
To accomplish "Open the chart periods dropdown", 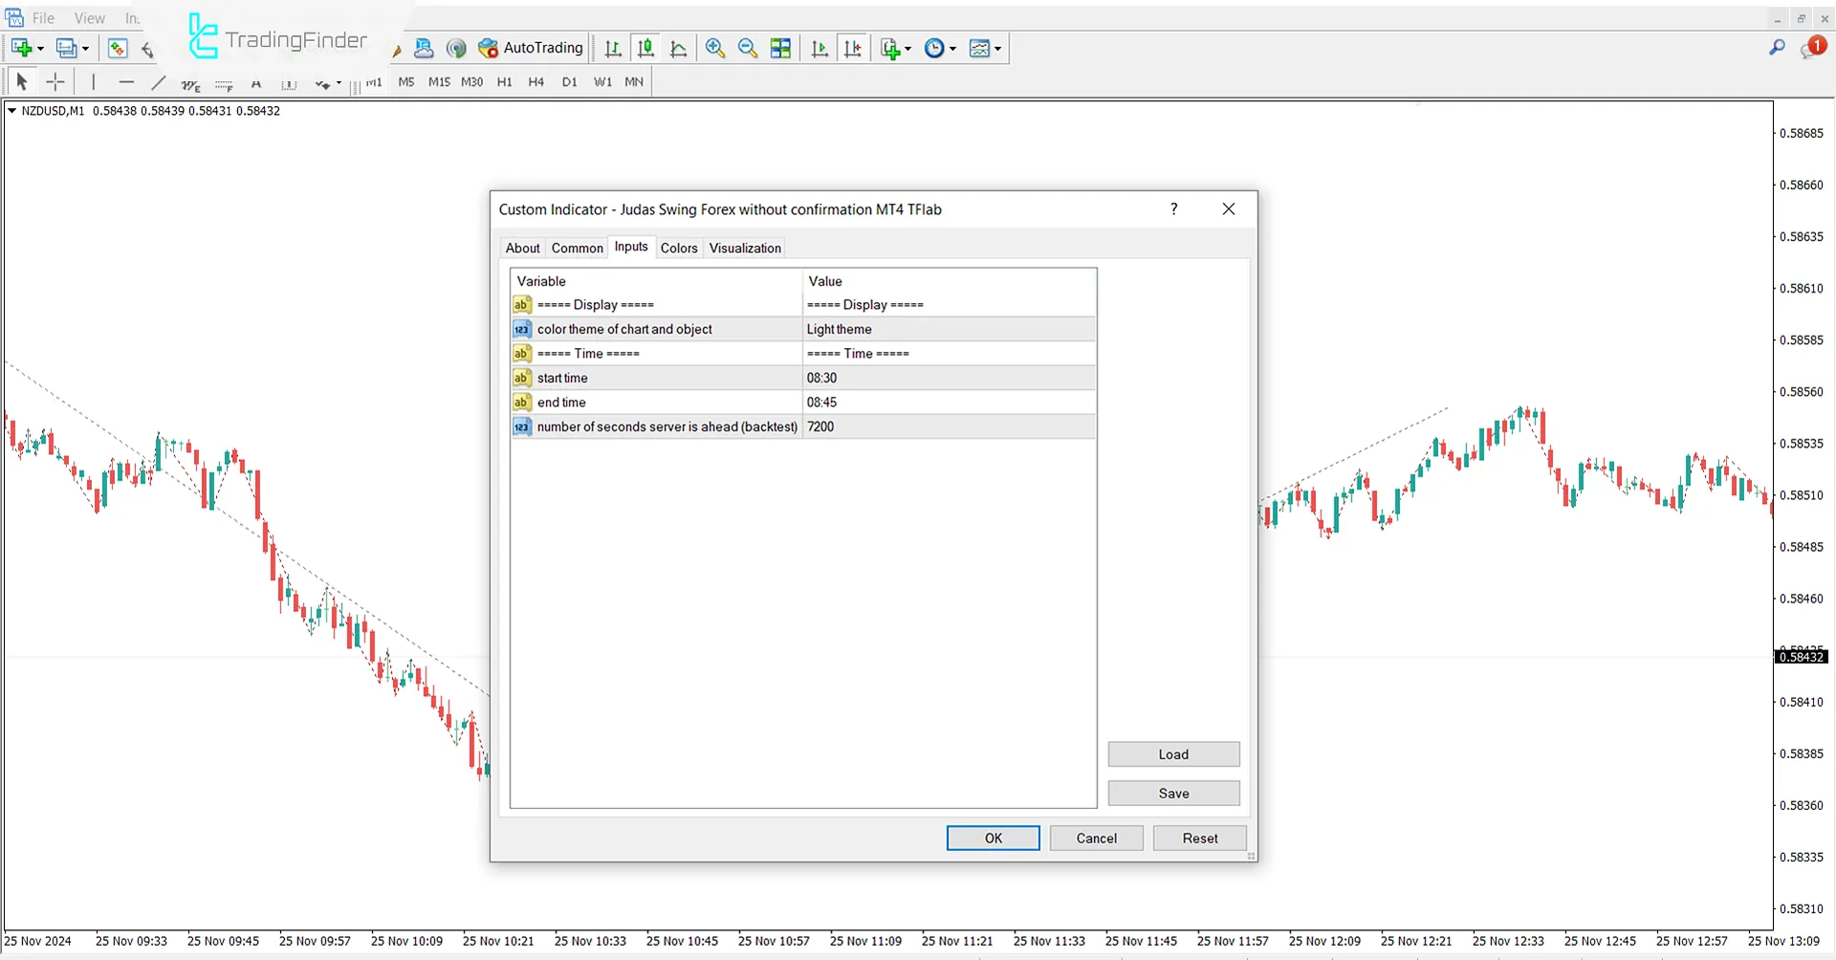I will coord(940,48).
